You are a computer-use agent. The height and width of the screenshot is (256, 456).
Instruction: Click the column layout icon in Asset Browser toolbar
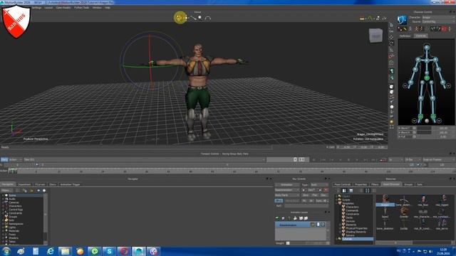[x=368, y=191]
